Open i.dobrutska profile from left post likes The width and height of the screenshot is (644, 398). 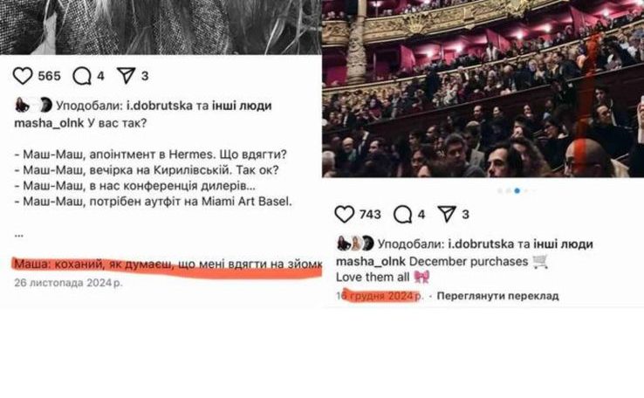[x=160, y=106]
